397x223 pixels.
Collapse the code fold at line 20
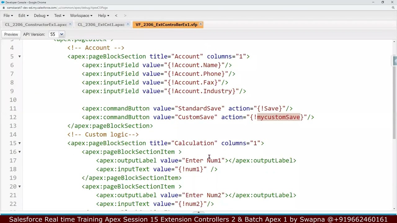[19, 186]
